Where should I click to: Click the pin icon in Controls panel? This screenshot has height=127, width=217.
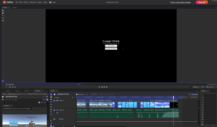pyautogui.click(x=43, y=97)
